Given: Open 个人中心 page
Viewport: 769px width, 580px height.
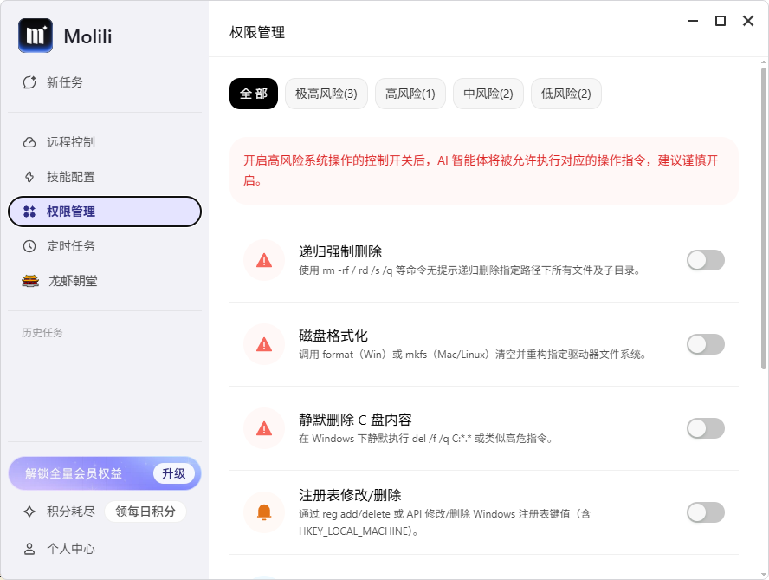Looking at the screenshot, I should [105, 549].
